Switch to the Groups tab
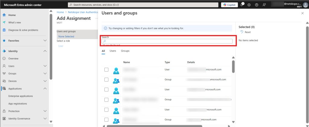Viewport: 309px width, 127px height. [x=125, y=51]
